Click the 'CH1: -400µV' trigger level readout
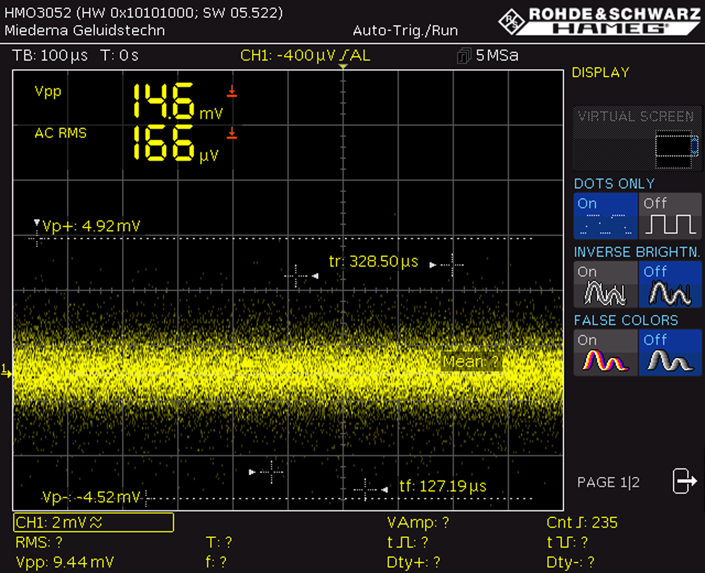 288,56
